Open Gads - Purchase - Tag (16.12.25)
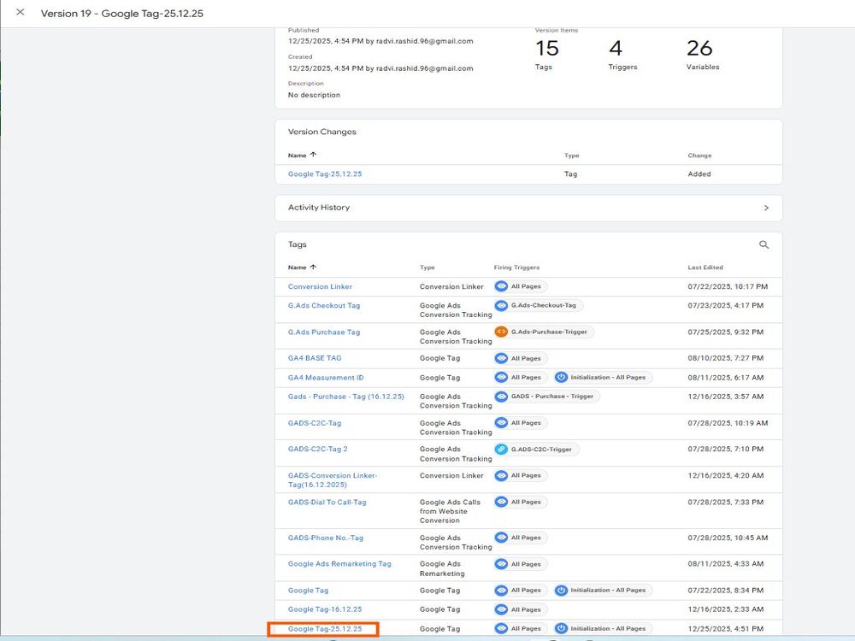 (x=346, y=397)
